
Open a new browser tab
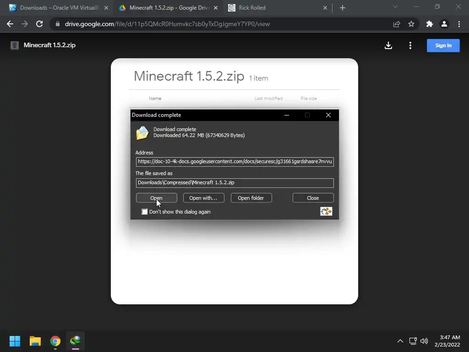[343, 8]
